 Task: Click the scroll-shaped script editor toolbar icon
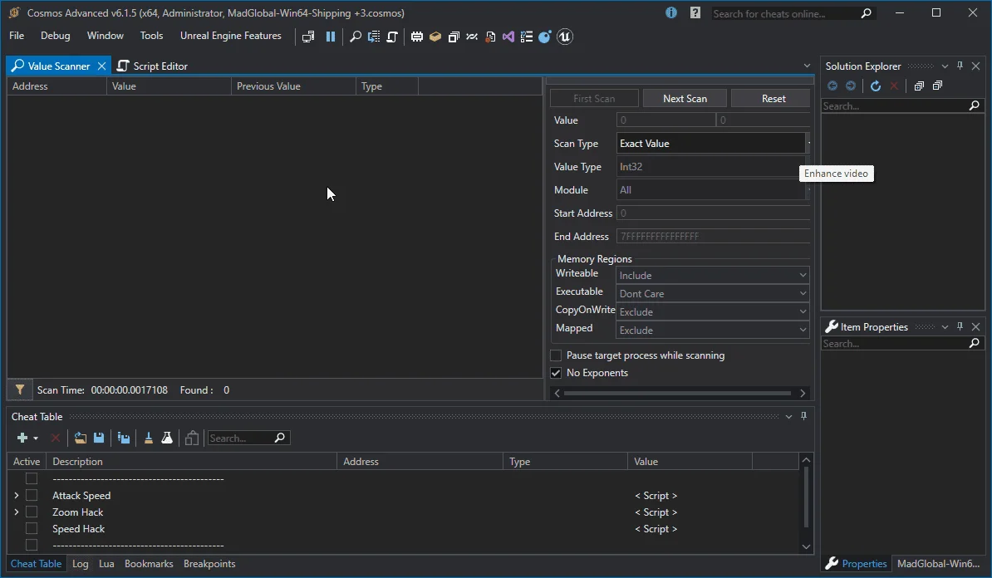click(x=392, y=37)
